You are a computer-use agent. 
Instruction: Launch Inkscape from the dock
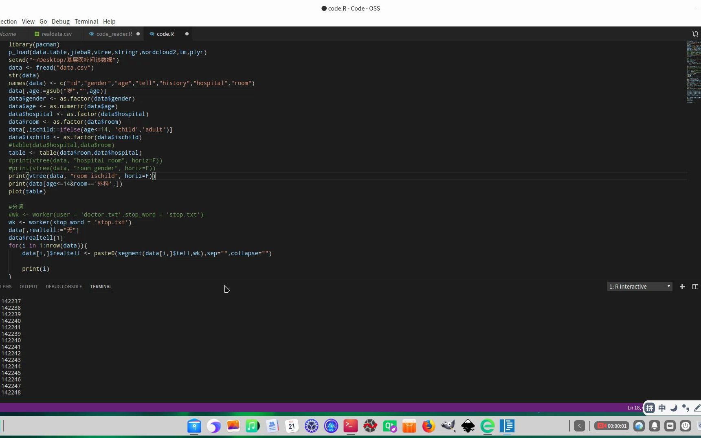click(x=468, y=426)
